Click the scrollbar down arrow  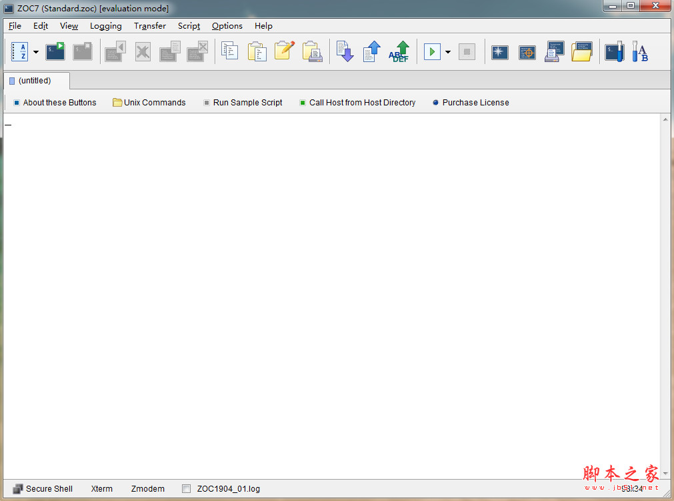pos(665,474)
